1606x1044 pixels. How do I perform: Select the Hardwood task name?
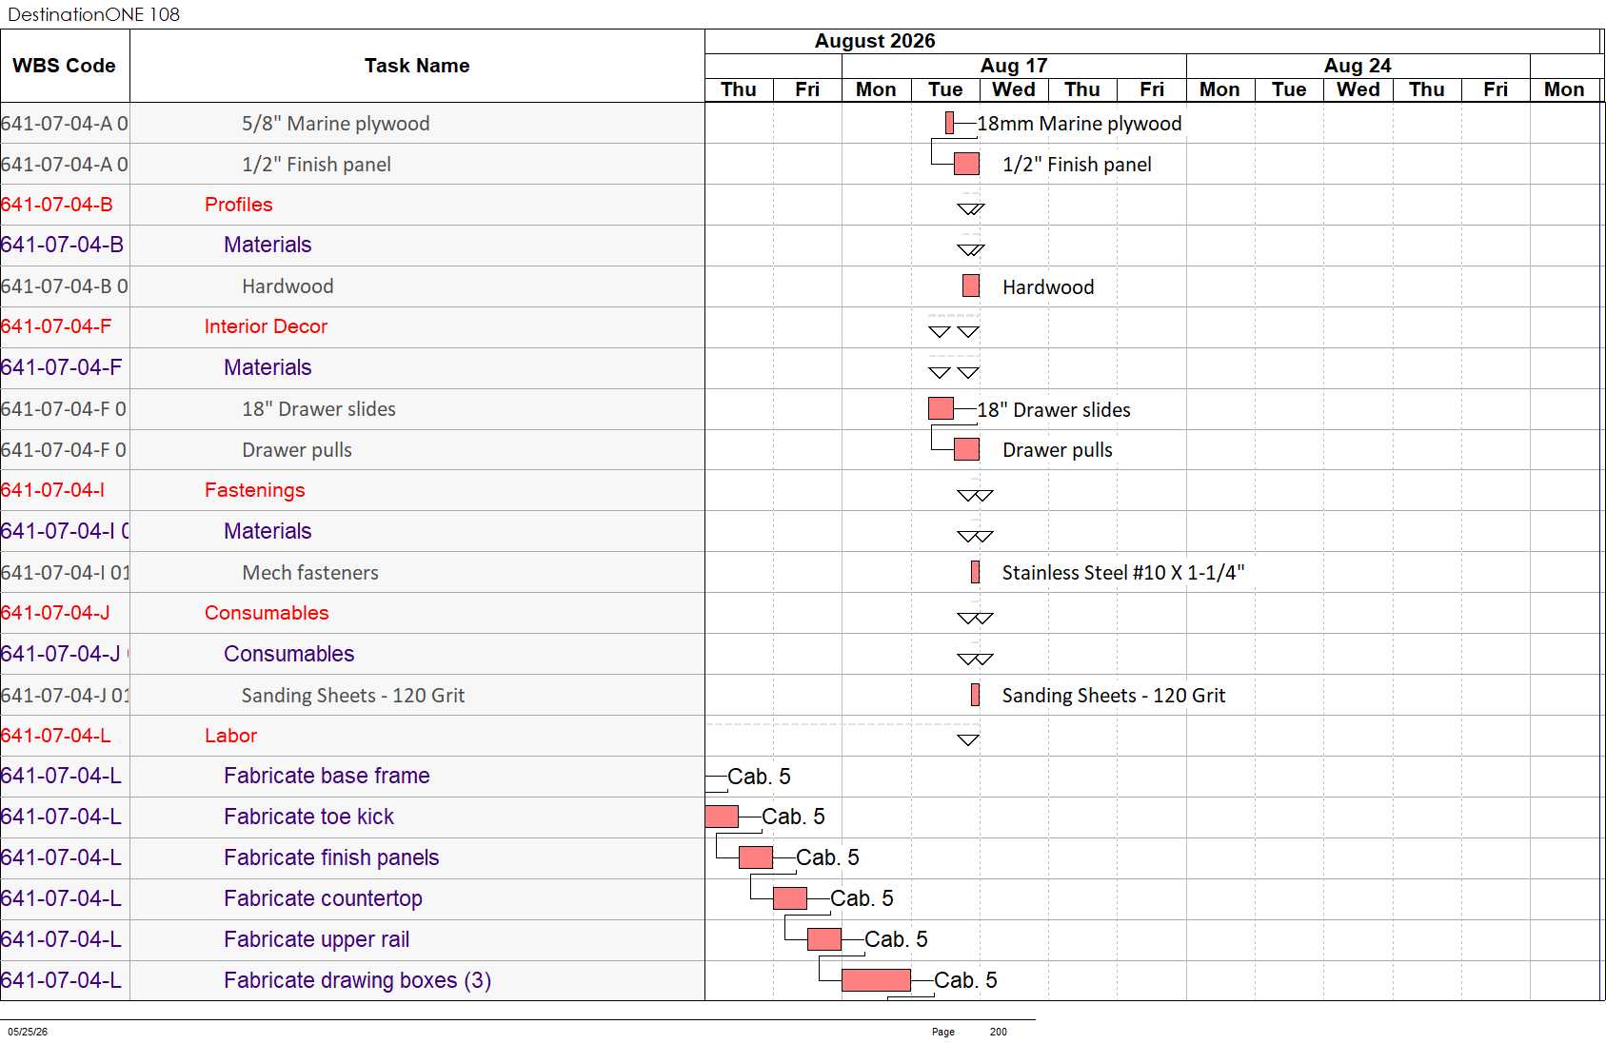[287, 286]
